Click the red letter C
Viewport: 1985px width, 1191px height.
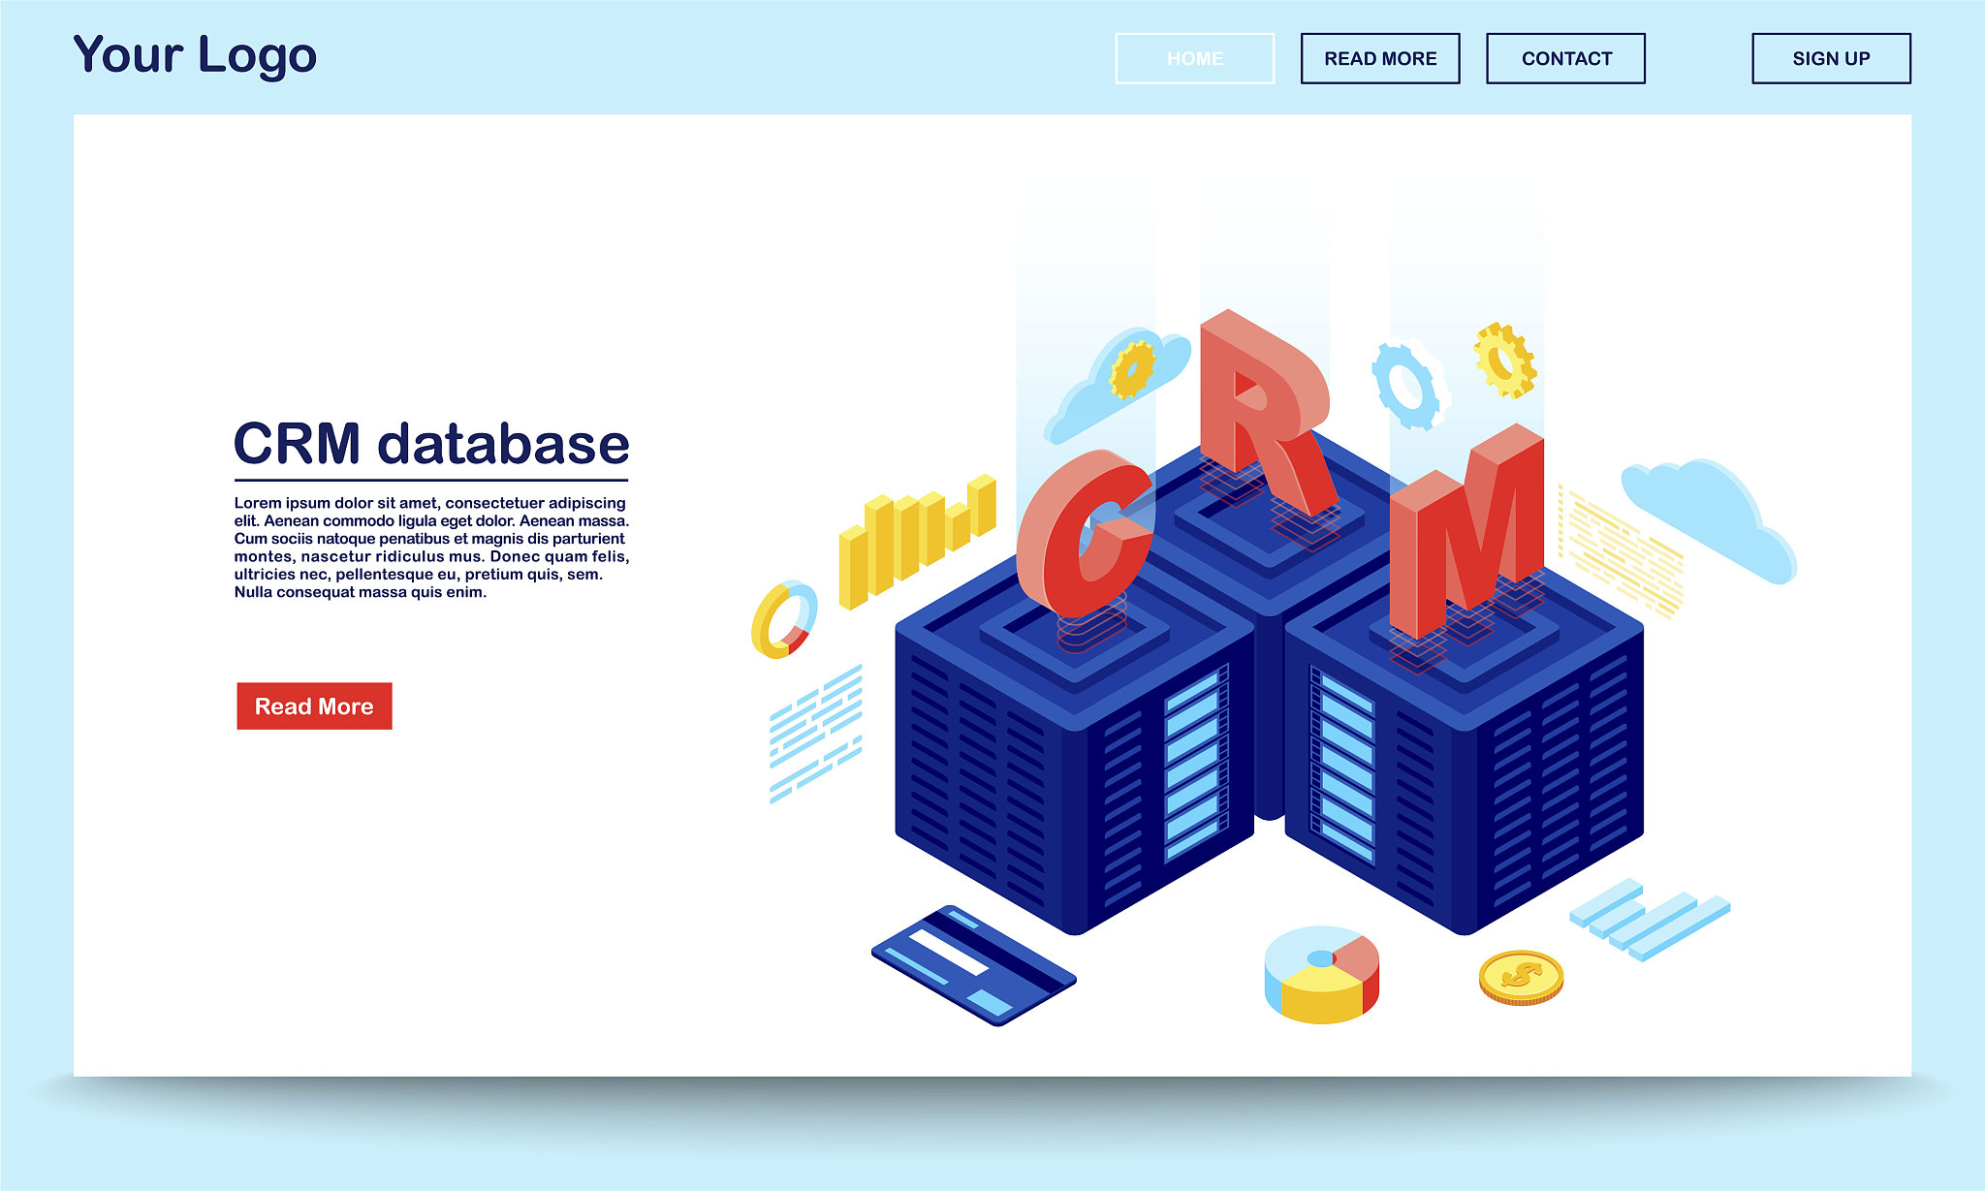[x=1085, y=533]
